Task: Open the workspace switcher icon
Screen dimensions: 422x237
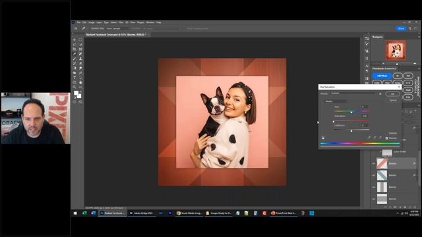Action: coord(416,28)
